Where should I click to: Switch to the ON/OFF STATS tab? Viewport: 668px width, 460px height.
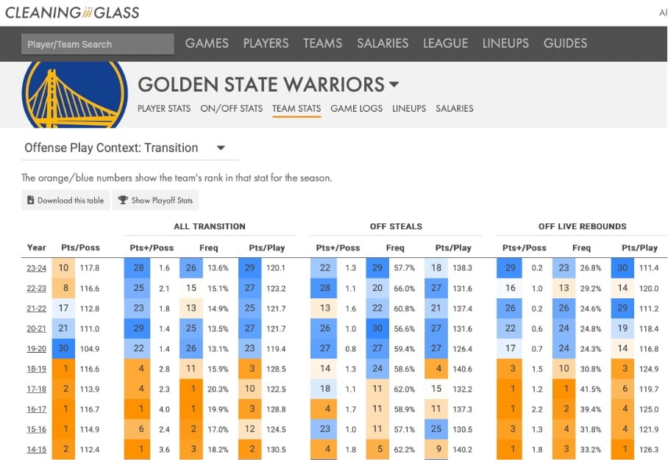click(x=230, y=108)
